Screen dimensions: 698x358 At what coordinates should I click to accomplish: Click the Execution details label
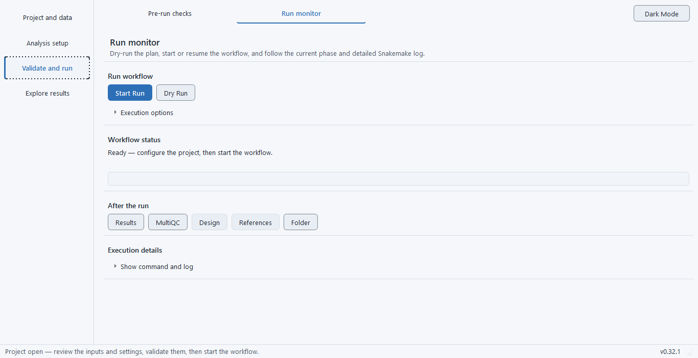135,250
